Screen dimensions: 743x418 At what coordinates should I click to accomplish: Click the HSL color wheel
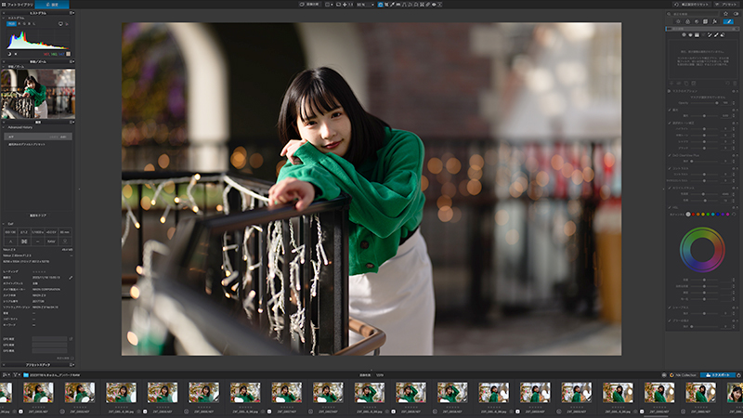pyautogui.click(x=702, y=250)
